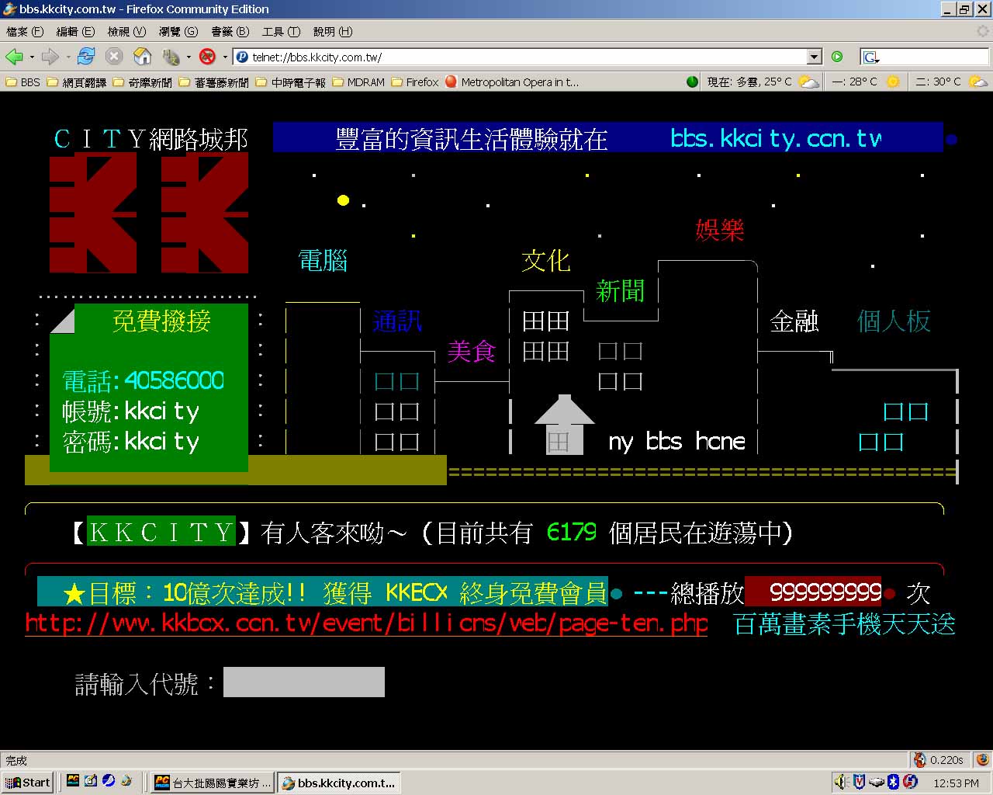Click the Firefox icon in the status bar
This screenshot has height=795, width=993.
pos(981,760)
